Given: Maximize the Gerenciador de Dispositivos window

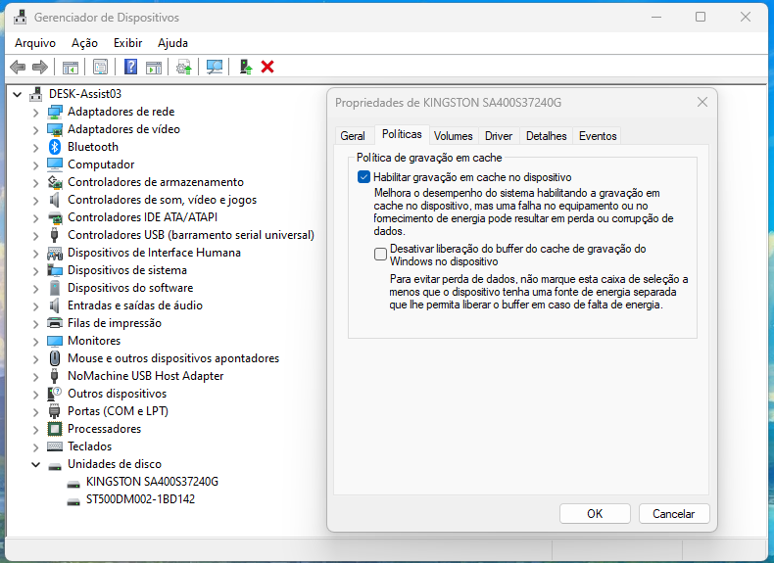Looking at the screenshot, I should [x=701, y=17].
